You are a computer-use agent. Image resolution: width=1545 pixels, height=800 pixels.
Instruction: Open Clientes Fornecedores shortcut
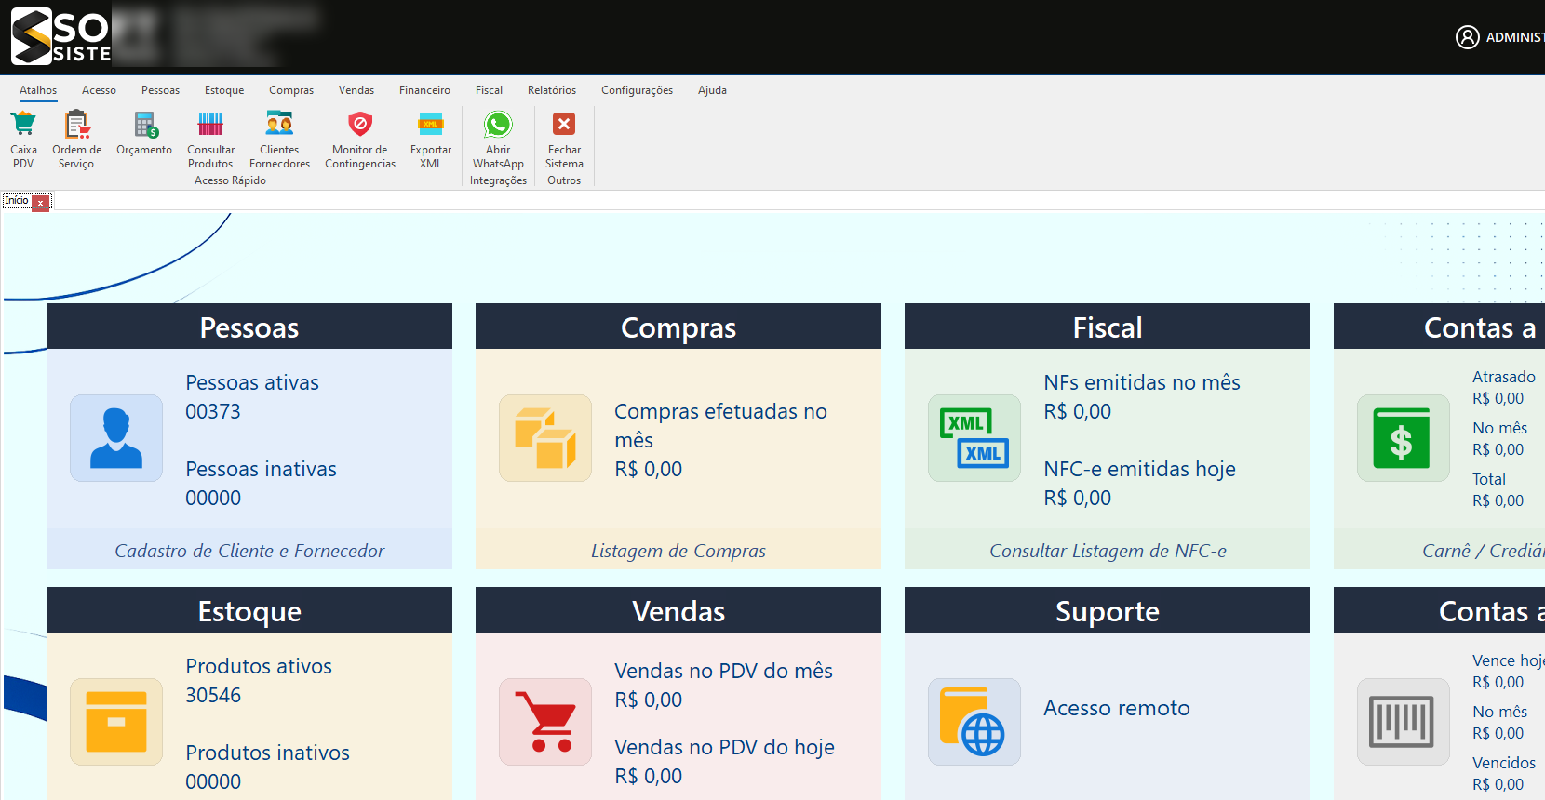[279, 140]
